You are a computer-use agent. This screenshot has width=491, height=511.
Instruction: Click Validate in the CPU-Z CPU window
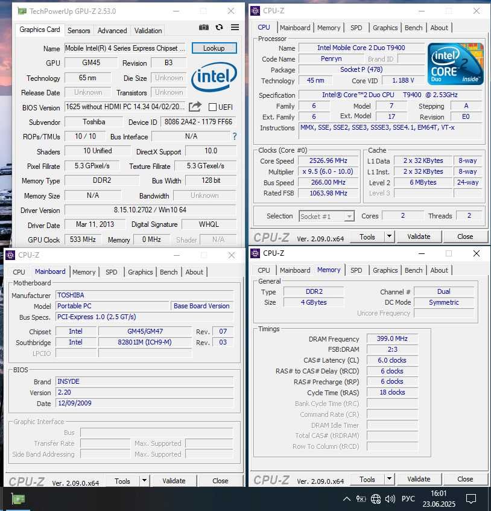(x=419, y=236)
